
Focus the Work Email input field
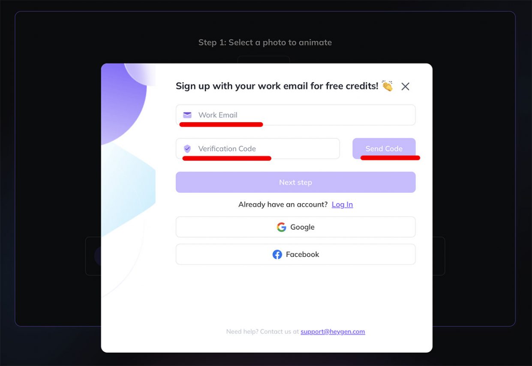point(300,115)
